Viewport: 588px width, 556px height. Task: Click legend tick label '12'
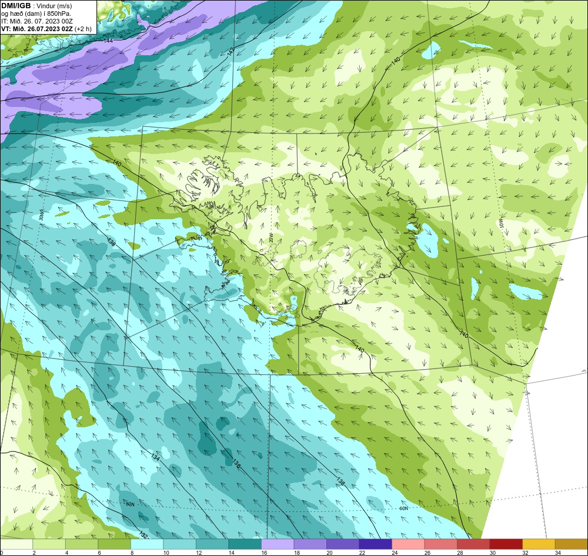(x=199, y=552)
